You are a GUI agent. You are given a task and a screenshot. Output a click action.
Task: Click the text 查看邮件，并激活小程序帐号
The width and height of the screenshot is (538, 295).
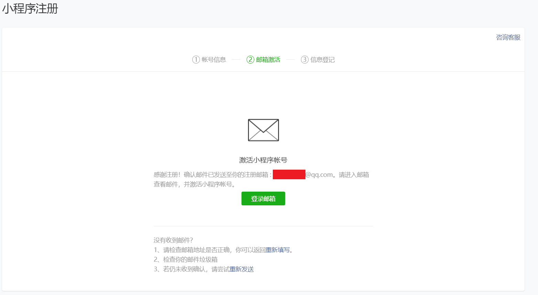pos(195,184)
